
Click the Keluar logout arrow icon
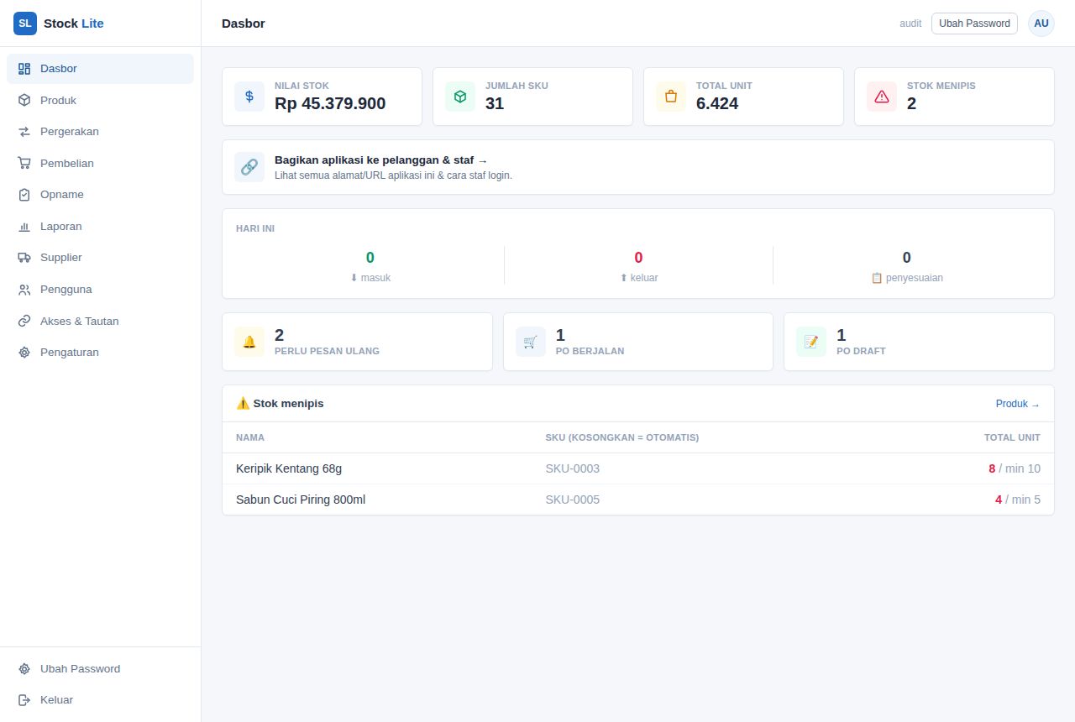tap(24, 700)
